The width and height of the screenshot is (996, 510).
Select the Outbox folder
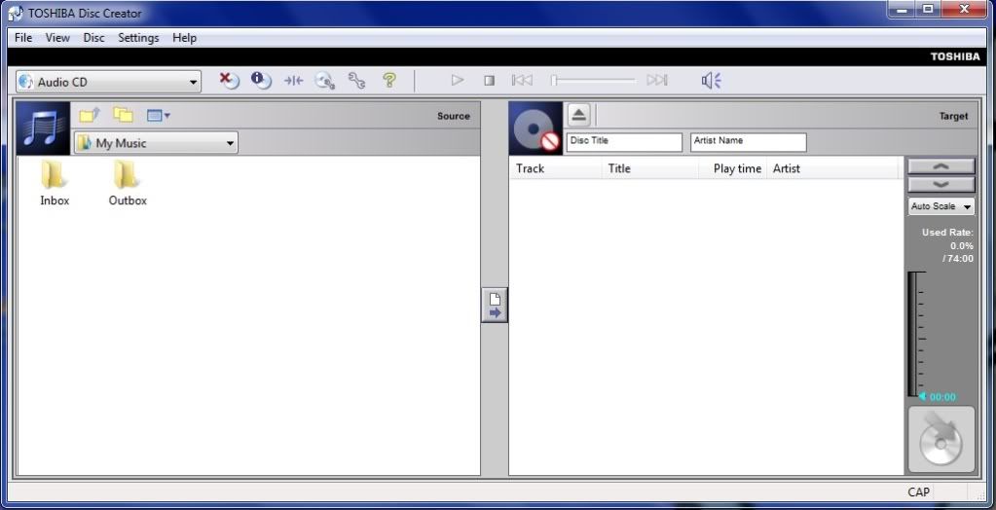point(127,183)
